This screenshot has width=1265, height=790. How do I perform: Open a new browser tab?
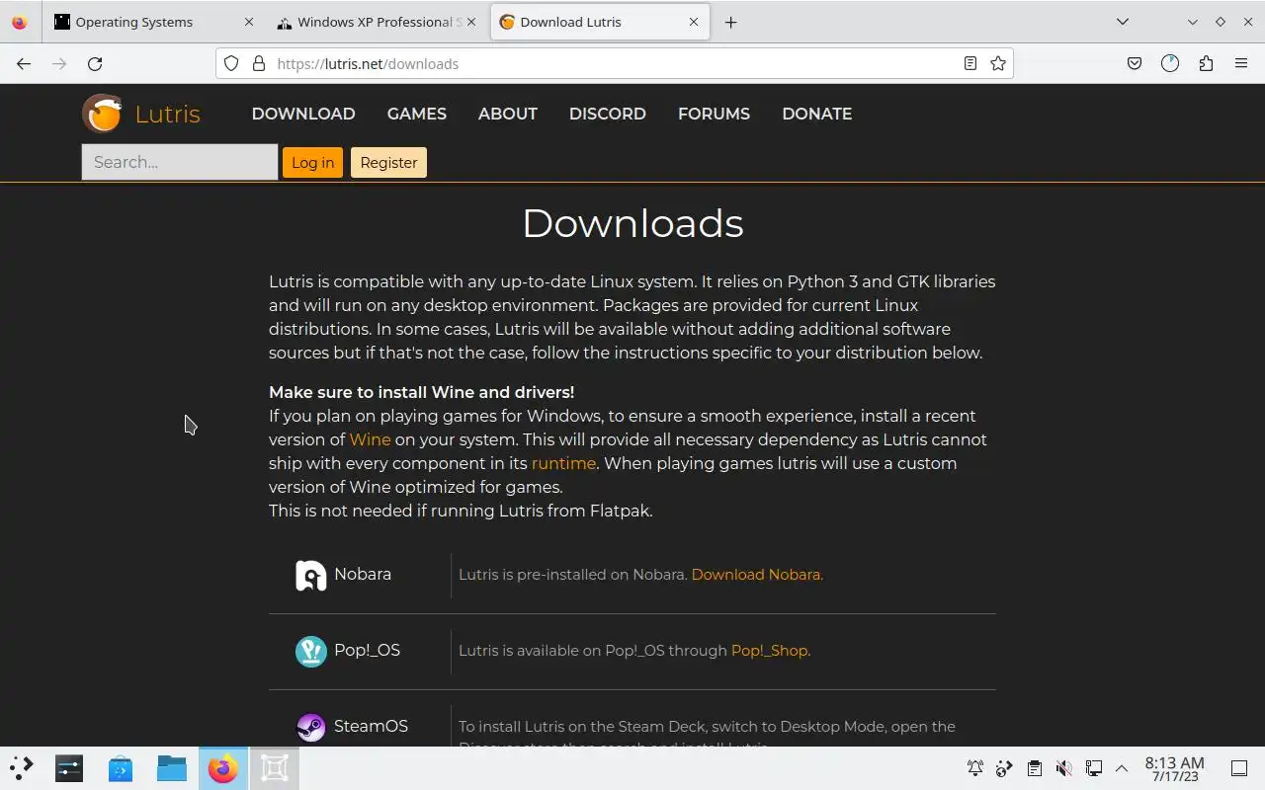[x=730, y=22]
